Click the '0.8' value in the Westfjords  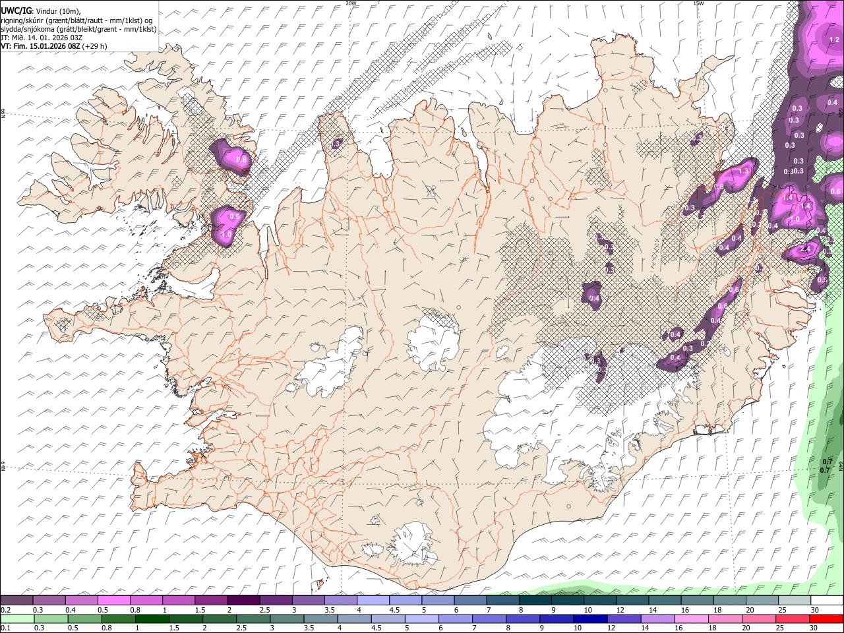tap(241, 160)
